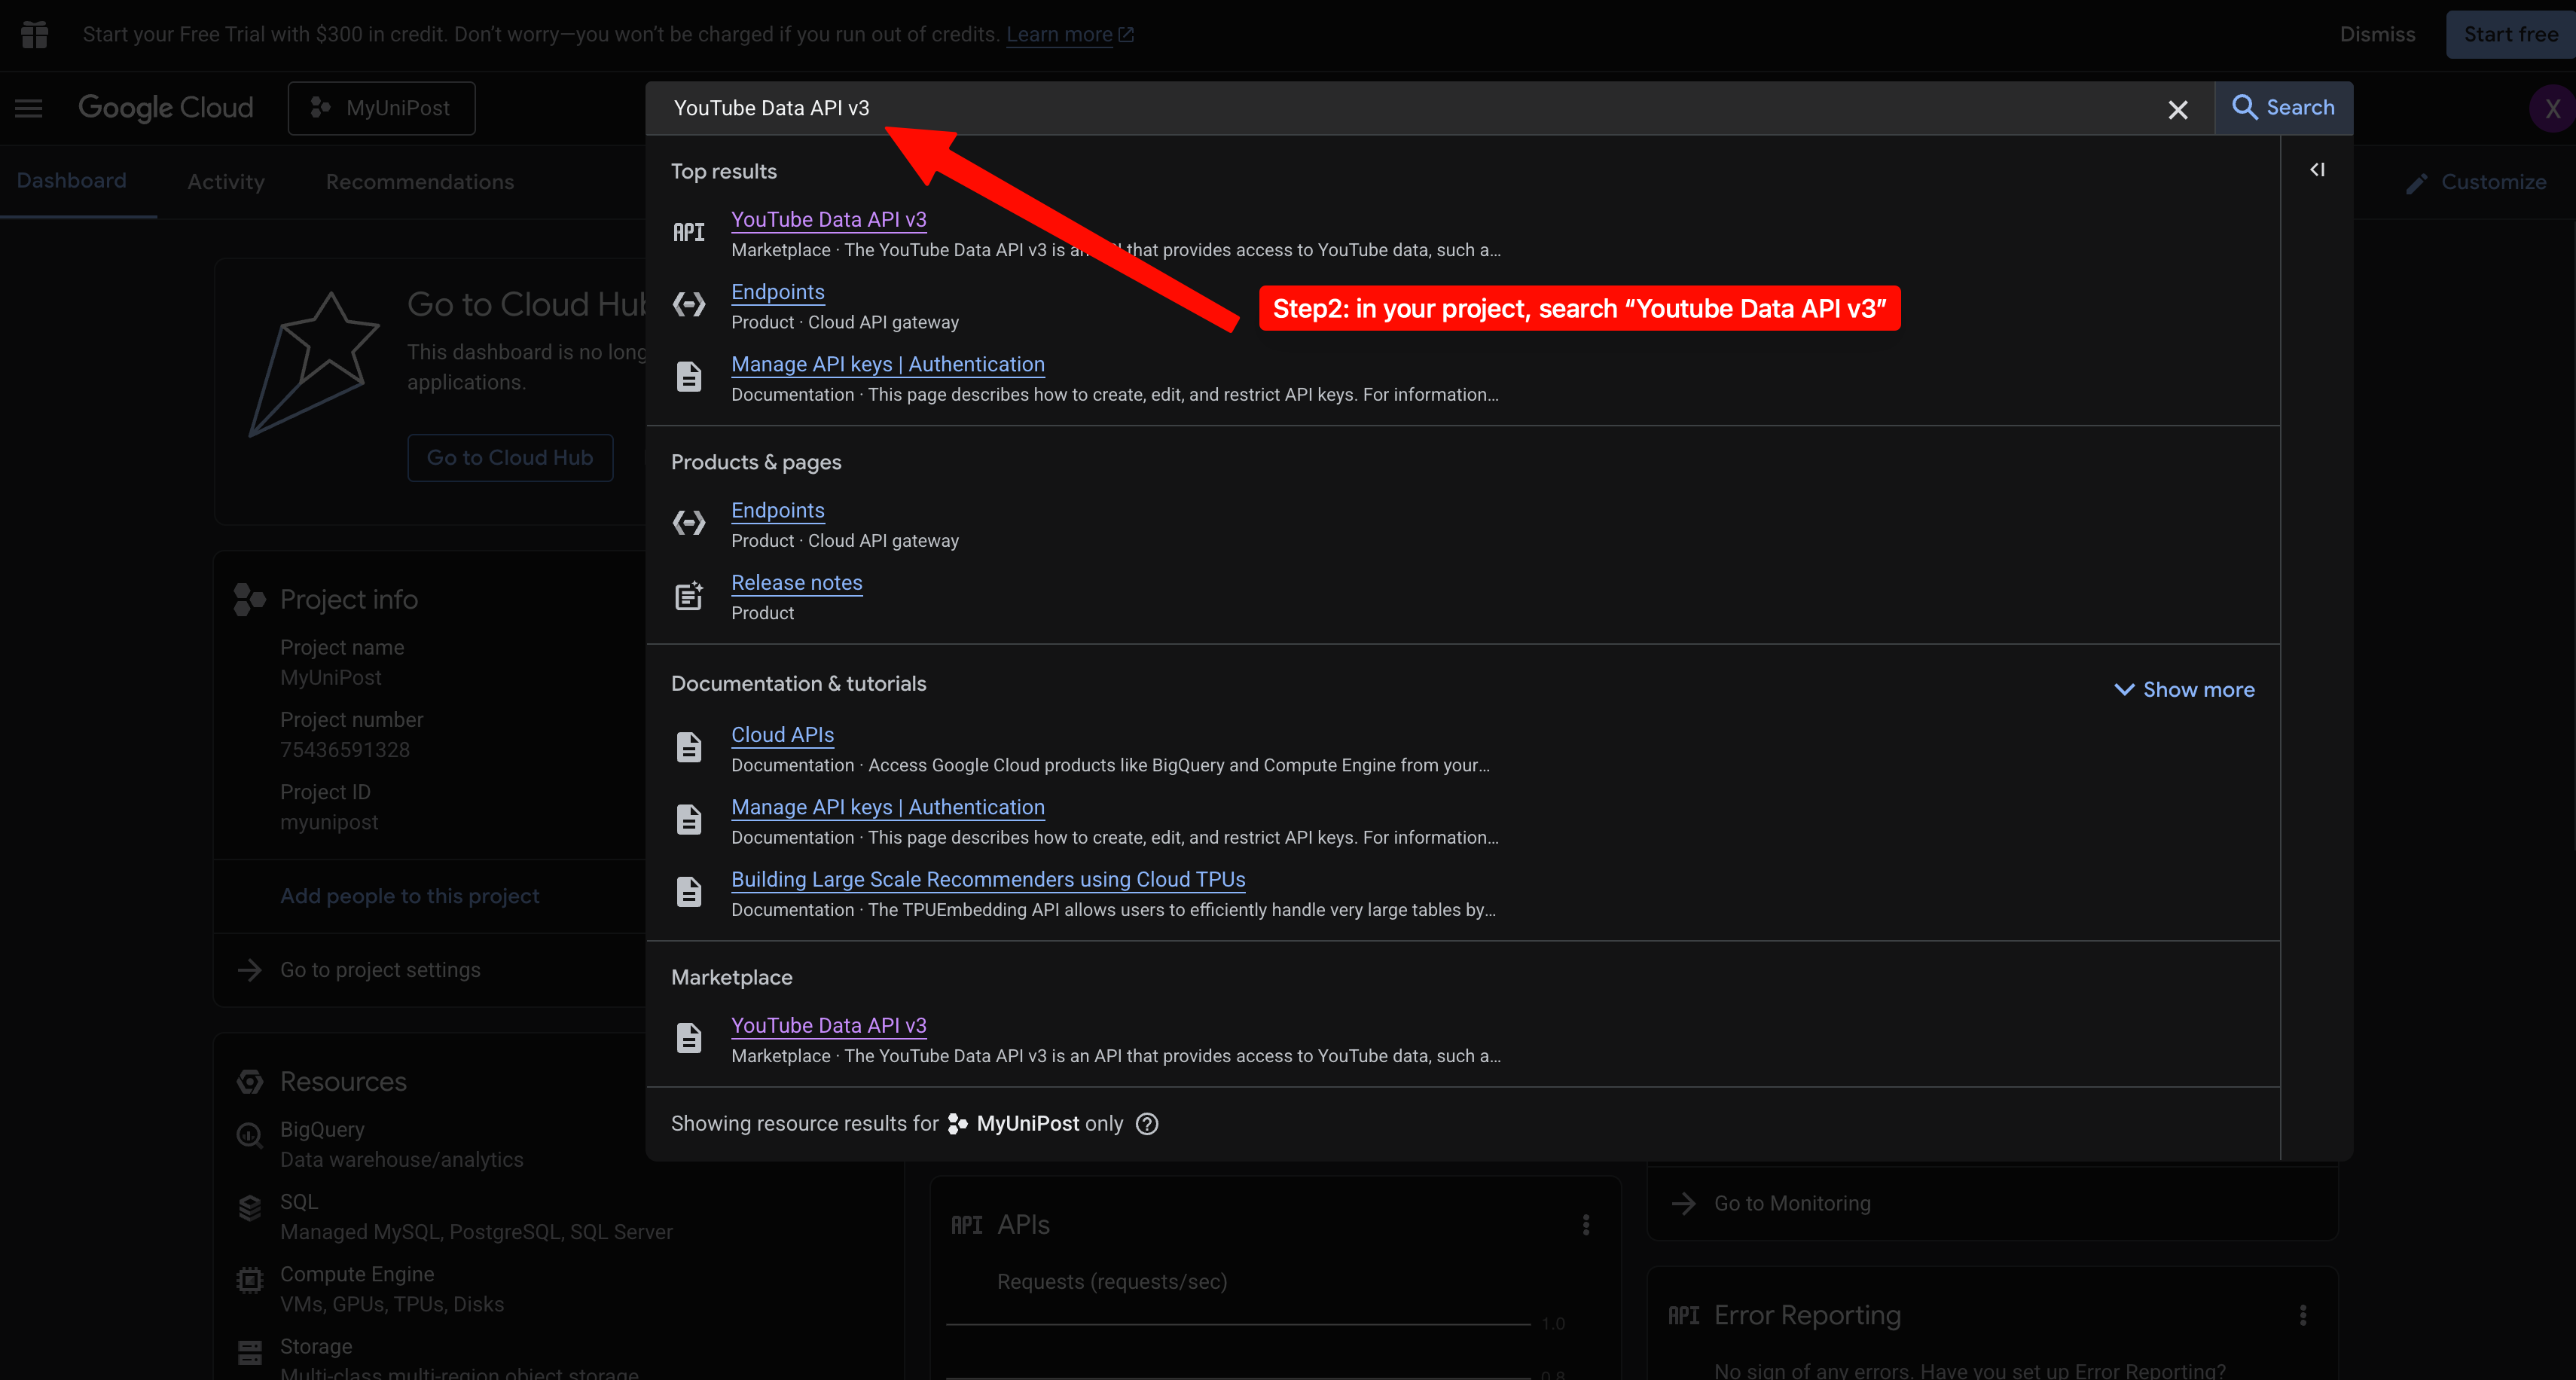Image resolution: width=2576 pixels, height=1380 pixels.
Task: Open Manage API keys link in Documentation section
Action: pos(888,807)
